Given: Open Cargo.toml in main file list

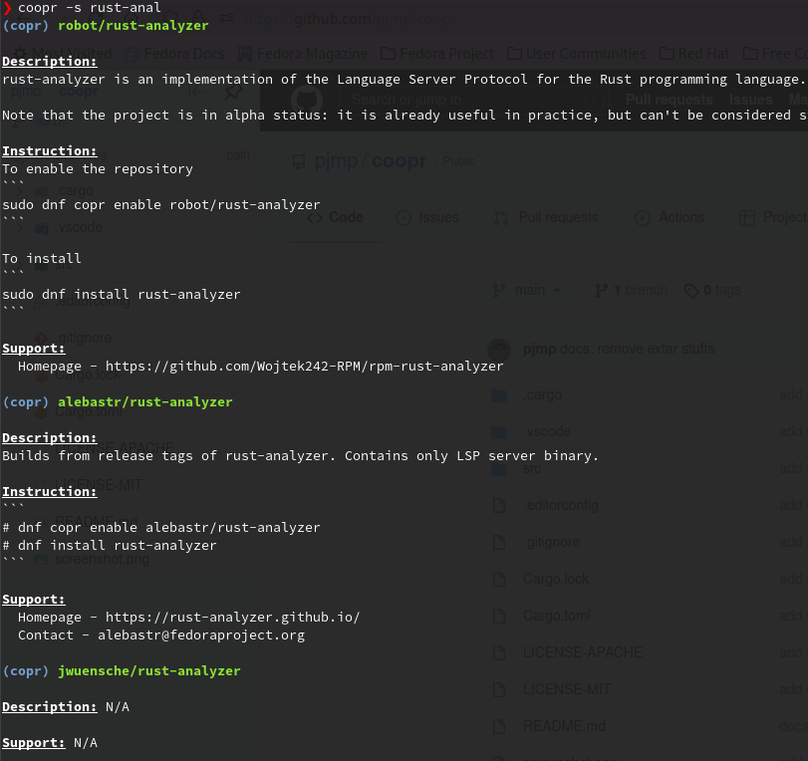Looking at the screenshot, I should (557, 617).
